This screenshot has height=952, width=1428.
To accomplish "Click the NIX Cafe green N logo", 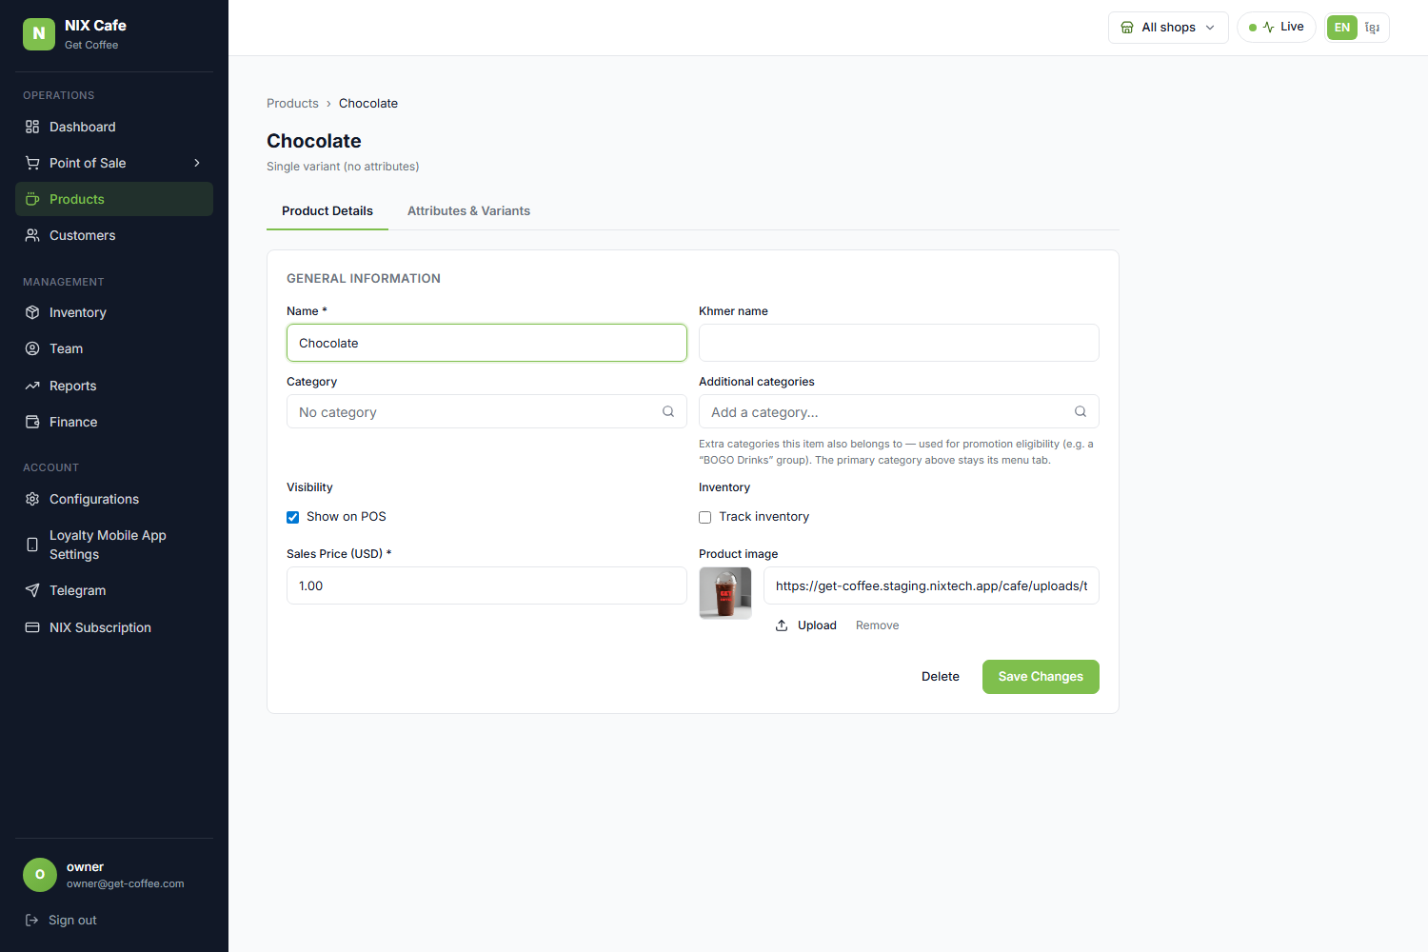I will 39,33.
